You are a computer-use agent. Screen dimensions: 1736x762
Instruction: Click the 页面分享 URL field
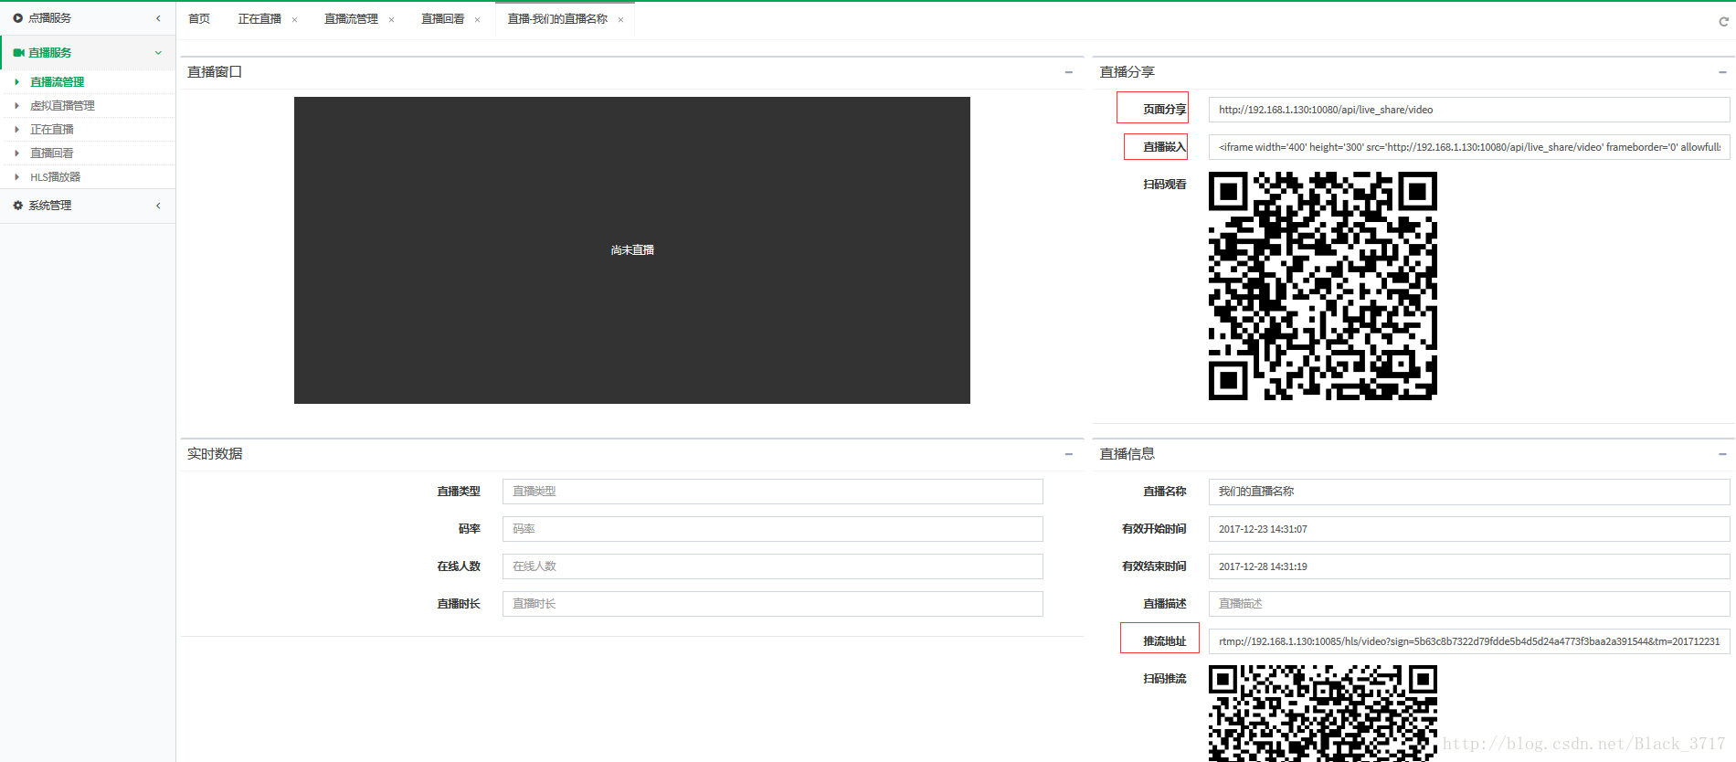coord(1469,110)
